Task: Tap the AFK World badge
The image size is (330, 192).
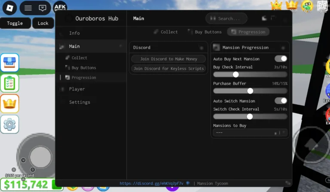Action: 60,6
